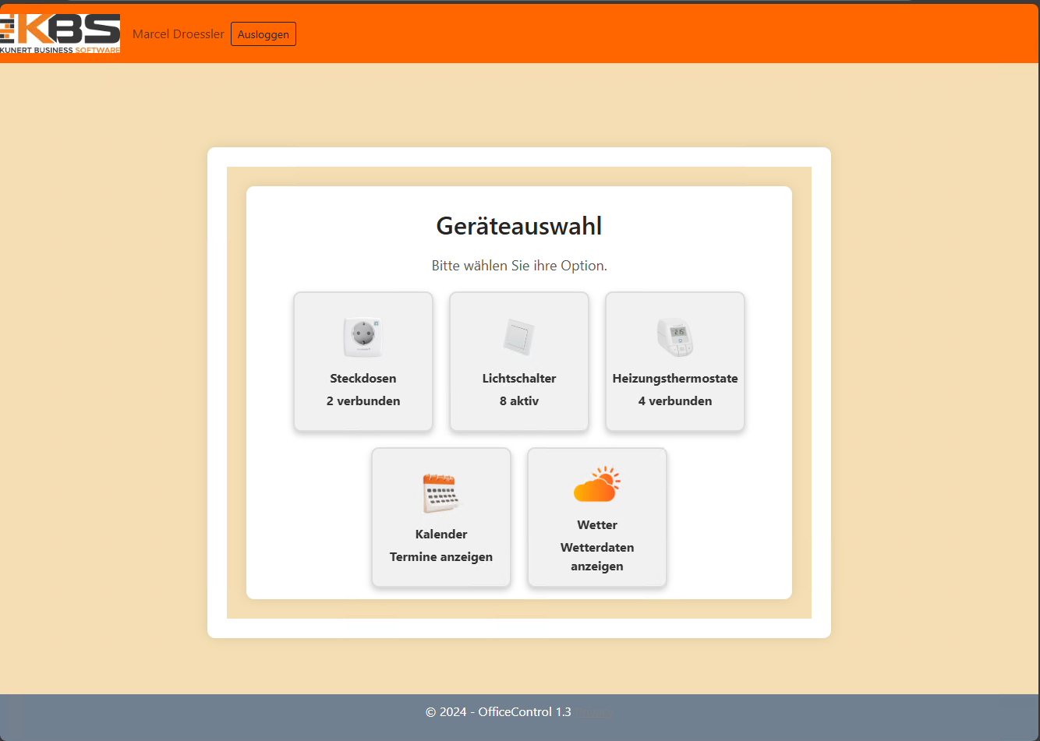Open the Kalender card label
Screen dimensions: 1040x741
(441, 535)
